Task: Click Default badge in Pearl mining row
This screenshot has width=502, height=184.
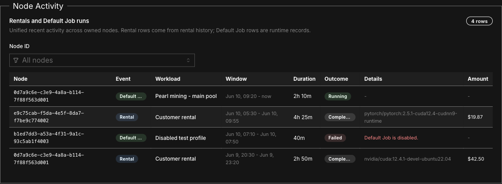Action: pos(131,97)
